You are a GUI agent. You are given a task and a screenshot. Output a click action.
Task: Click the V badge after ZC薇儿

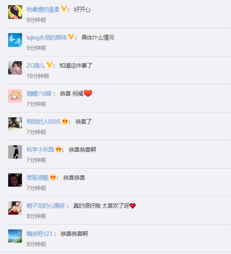pos(49,65)
